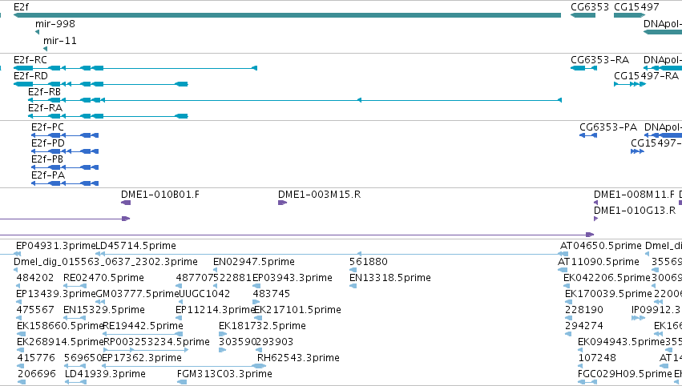This screenshot has height=386, width=682.
Task: Click EP03943.3prime EST label
Action: (x=293, y=278)
